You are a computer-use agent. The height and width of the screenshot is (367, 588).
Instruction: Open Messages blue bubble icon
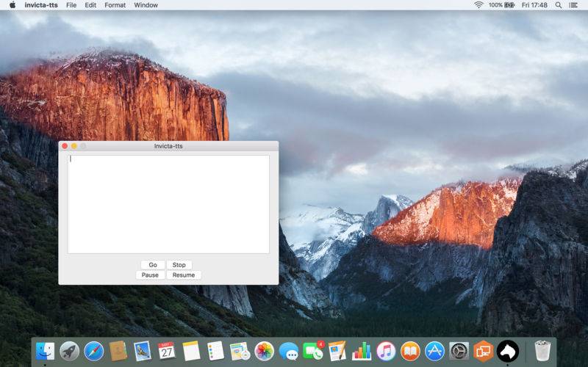(289, 352)
